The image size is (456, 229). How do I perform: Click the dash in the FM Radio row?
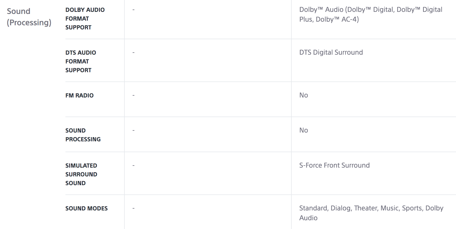coord(133,95)
